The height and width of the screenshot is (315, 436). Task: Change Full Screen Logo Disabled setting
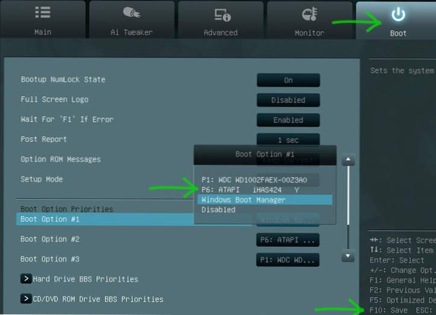pos(288,100)
